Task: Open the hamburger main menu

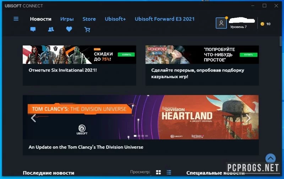Action: 16,19
